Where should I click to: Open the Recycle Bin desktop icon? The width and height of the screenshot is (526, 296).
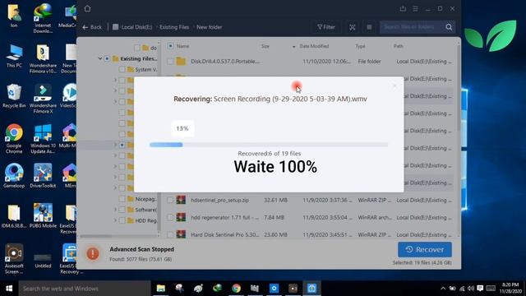pyautogui.click(x=14, y=95)
